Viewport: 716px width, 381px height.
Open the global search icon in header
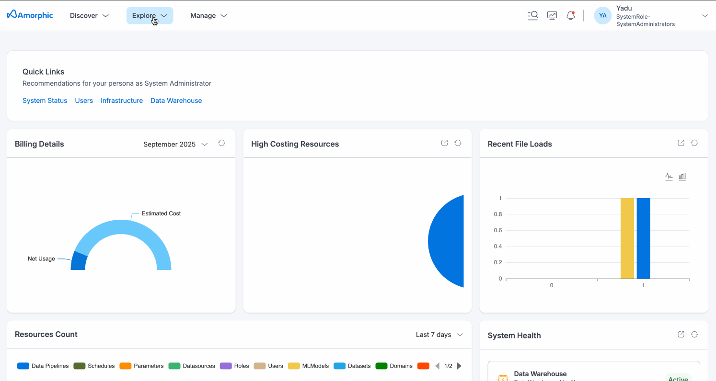pyautogui.click(x=532, y=15)
